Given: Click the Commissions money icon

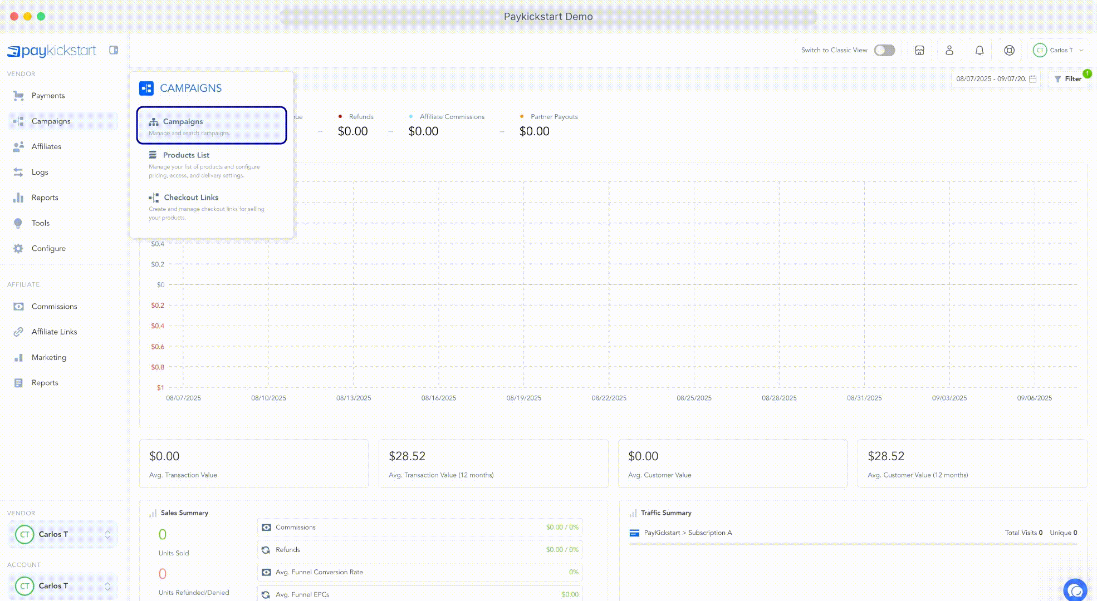Looking at the screenshot, I should (18, 307).
